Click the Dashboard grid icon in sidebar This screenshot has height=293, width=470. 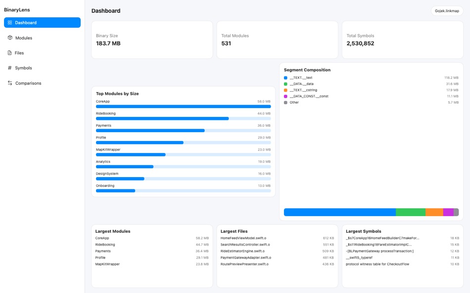click(10, 23)
